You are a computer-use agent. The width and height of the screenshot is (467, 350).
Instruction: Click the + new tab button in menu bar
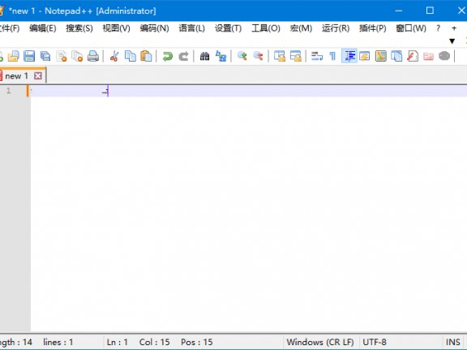click(453, 28)
